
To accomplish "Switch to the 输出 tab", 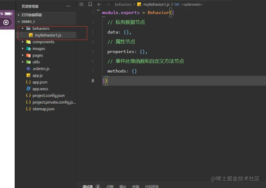I will [123, 186].
